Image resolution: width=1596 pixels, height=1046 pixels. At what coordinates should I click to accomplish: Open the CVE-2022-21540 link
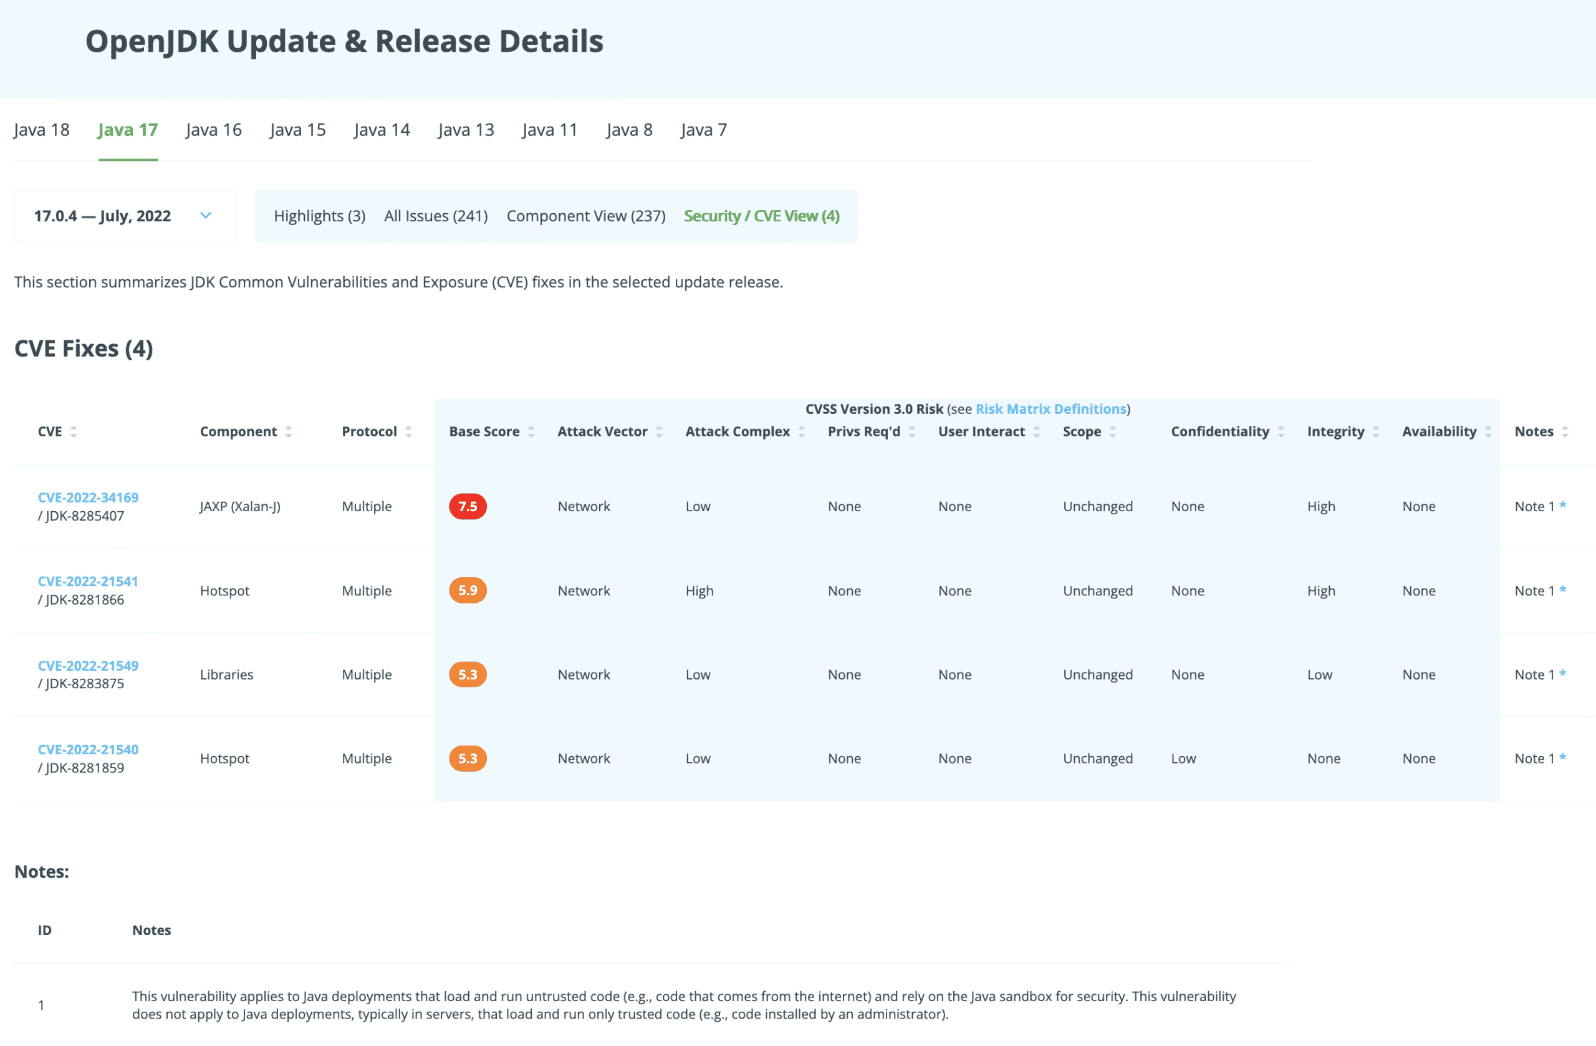pyautogui.click(x=88, y=750)
